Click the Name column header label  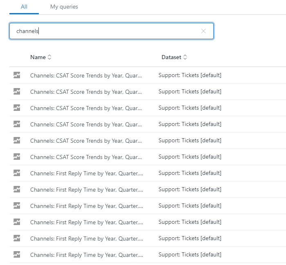(x=38, y=57)
